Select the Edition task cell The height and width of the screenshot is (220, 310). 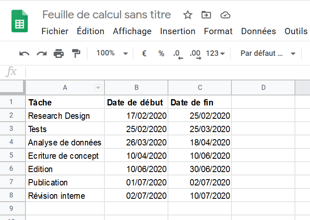[65, 169]
